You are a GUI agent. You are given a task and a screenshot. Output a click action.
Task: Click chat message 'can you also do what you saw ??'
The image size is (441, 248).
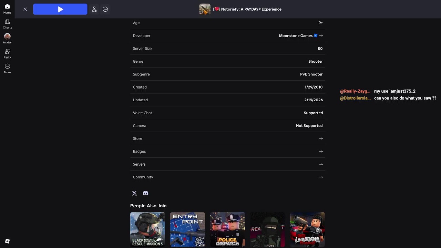pos(405,98)
